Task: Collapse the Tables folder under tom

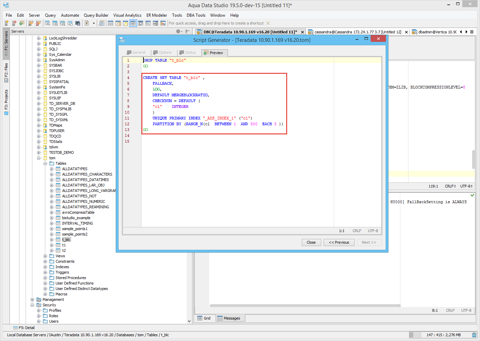Action: [45, 163]
